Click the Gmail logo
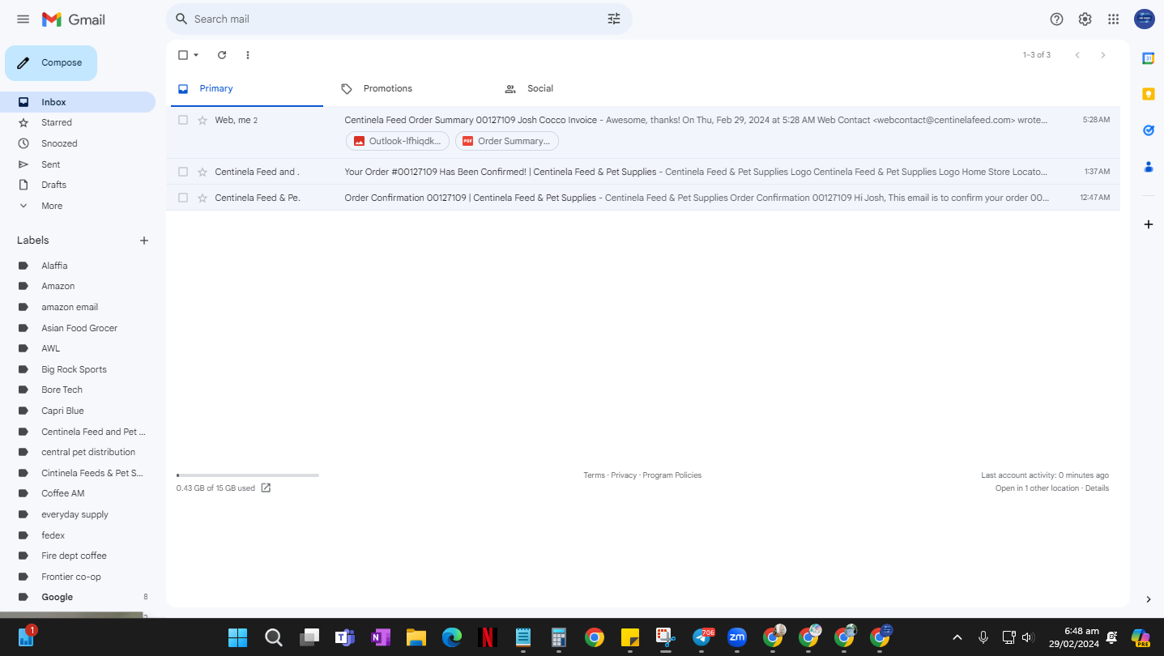 click(74, 19)
